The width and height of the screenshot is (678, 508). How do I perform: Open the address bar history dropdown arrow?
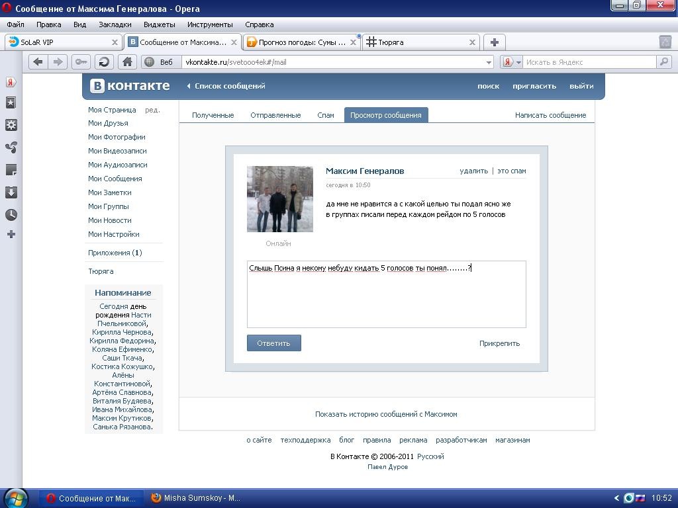click(x=489, y=62)
